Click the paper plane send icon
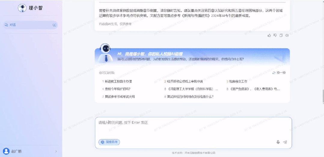Image resolution: width=324 pixels, height=157 pixels. 285,142
